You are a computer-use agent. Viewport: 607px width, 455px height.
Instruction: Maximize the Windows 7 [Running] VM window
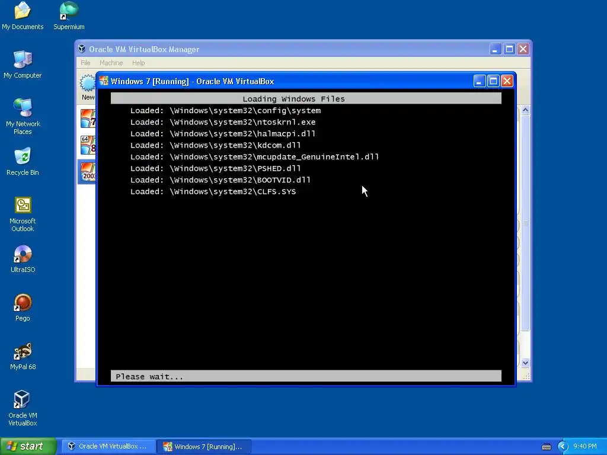493,81
